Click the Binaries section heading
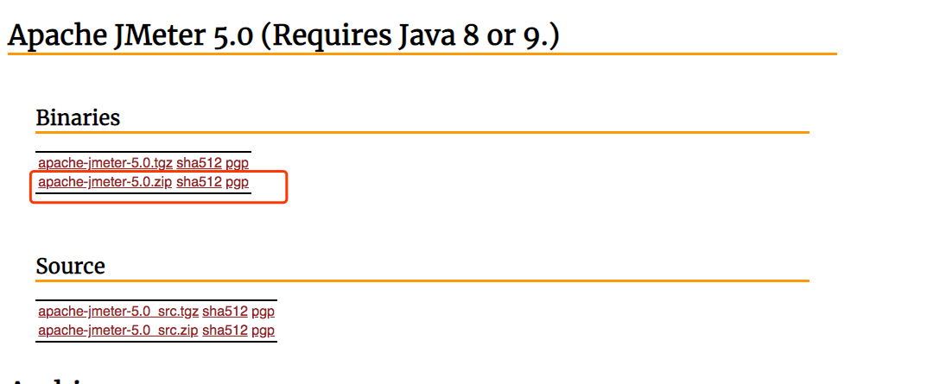The image size is (927, 384). [x=78, y=117]
